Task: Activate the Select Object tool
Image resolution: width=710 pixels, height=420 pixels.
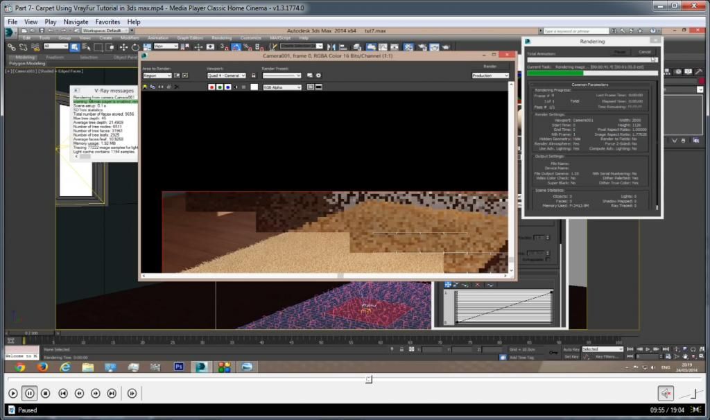Action: [x=75, y=47]
